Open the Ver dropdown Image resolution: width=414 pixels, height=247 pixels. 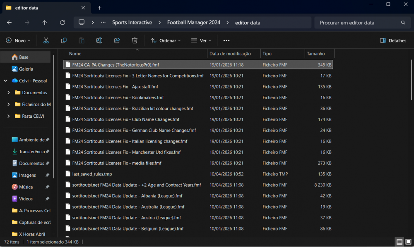pos(201,40)
